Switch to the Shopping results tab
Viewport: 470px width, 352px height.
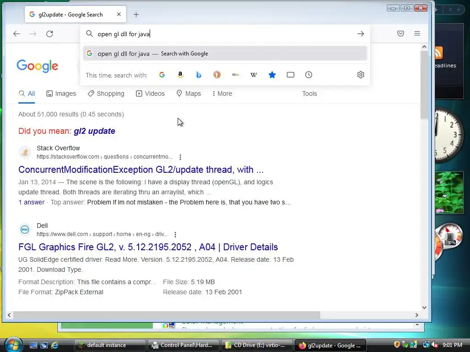(106, 93)
